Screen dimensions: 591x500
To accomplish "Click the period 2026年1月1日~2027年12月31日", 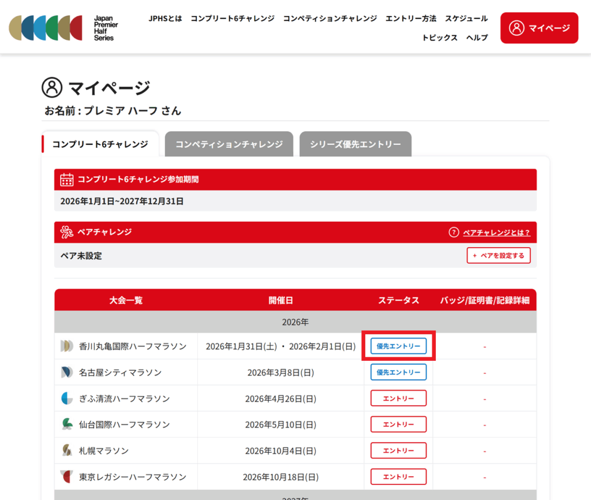I will coord(122,201).
